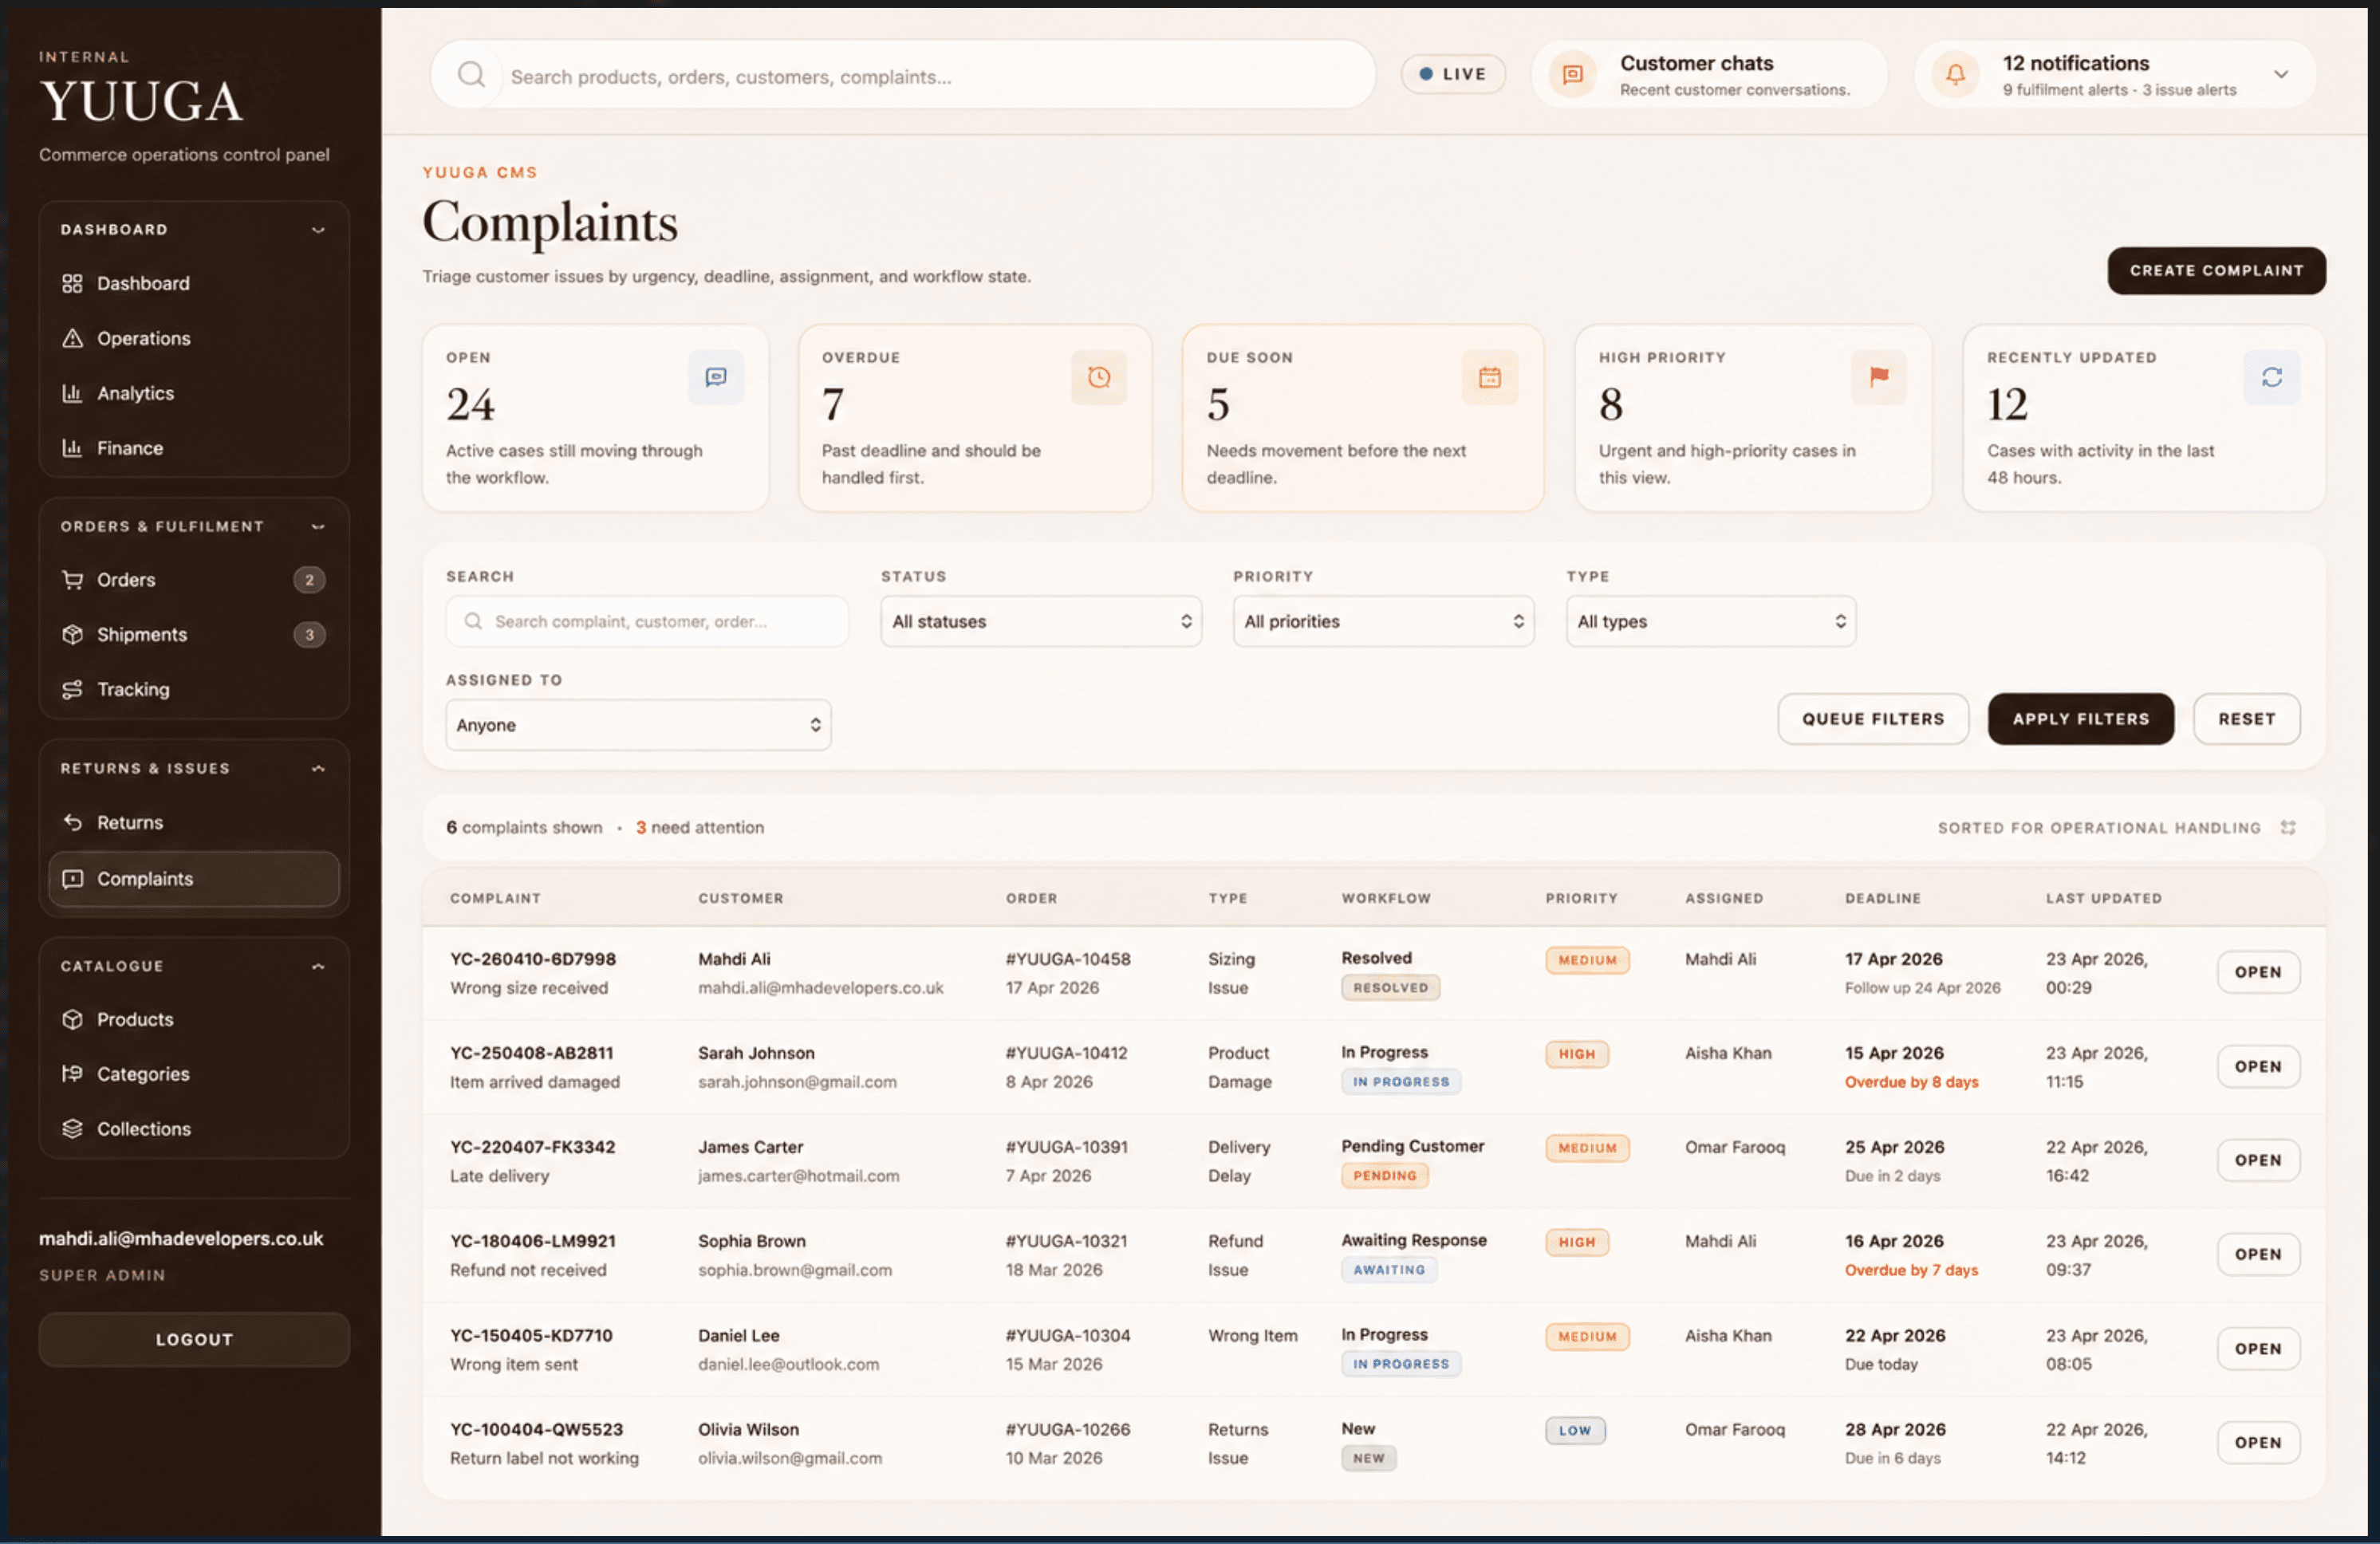
Task: Open the Customer chats icon
Action: tap(1572, 75)
